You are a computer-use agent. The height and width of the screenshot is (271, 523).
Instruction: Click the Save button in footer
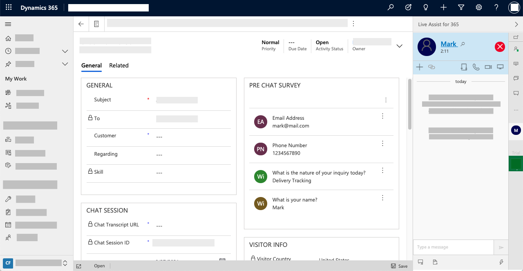click(399, 266)
